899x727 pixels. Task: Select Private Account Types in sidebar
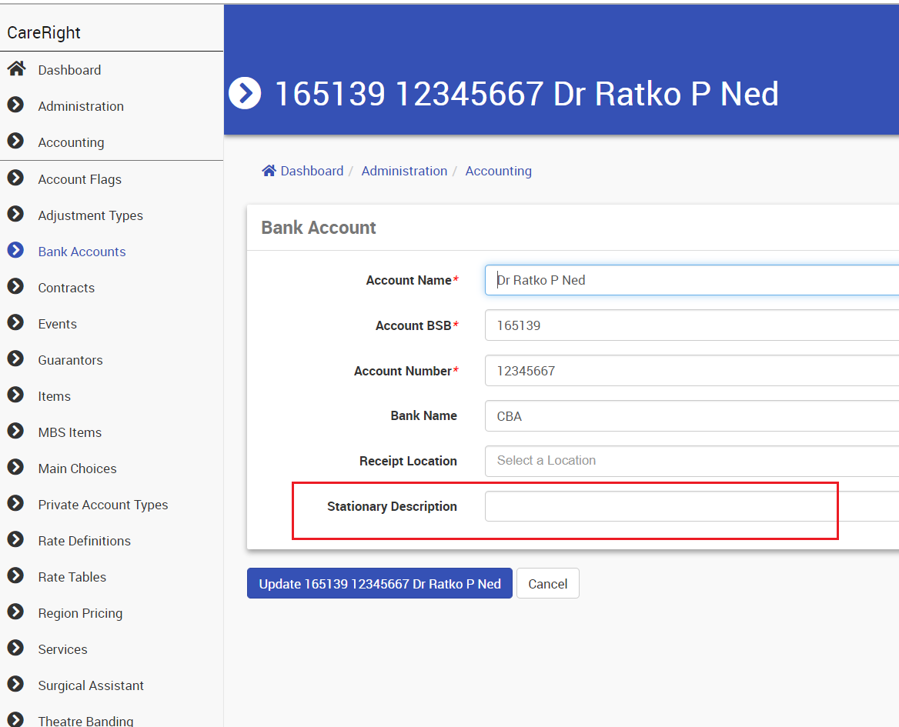pyautogui.click(x=103, y=505)
